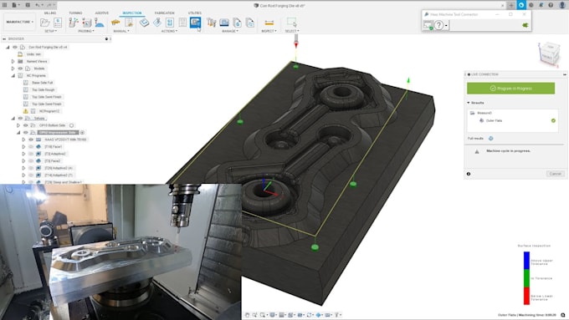Open the MANUFACTURE workspace dropdown

pos(19,22)
